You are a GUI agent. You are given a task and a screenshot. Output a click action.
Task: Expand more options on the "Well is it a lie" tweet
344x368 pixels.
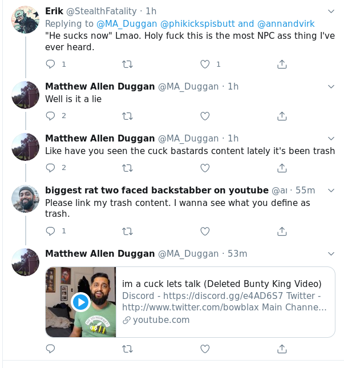click(x=331, y=86)
